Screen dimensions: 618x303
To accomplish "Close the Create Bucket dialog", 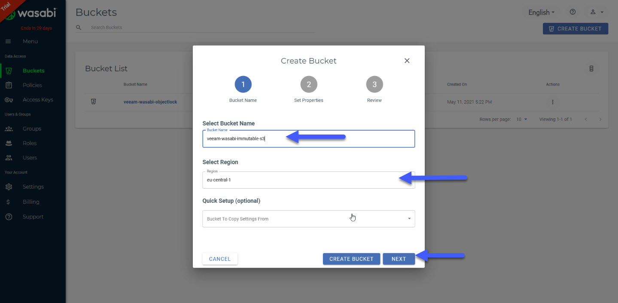I will (407, 61).
